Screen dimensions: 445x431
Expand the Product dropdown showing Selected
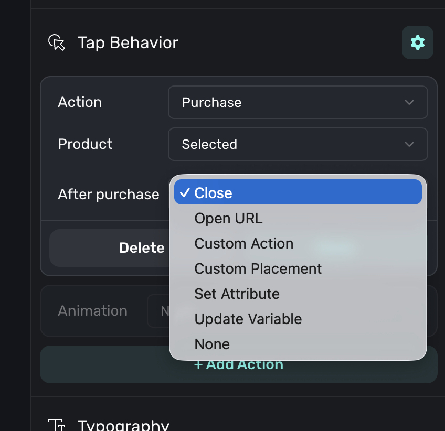pos(298,144)
